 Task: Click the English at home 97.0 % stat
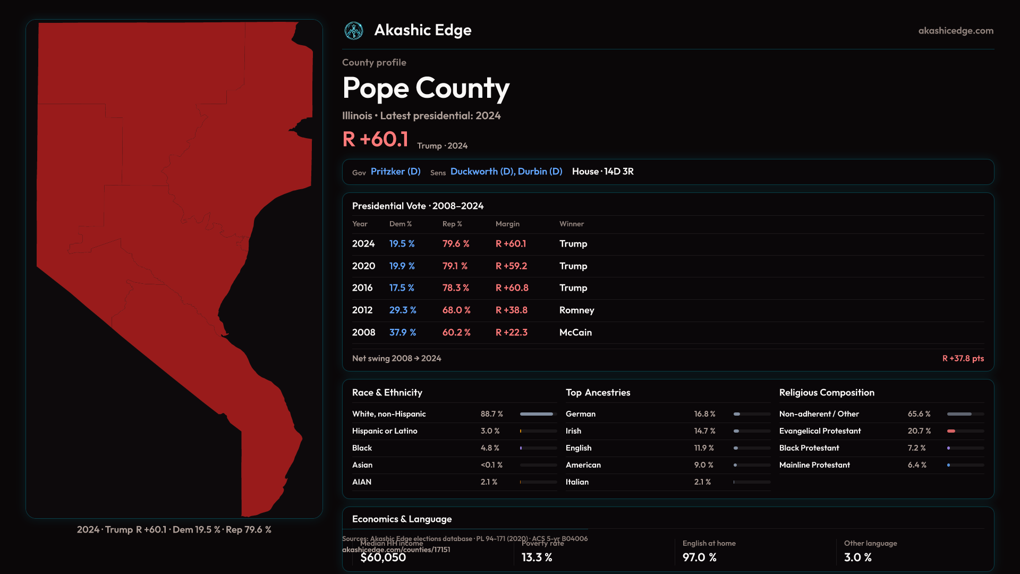pos(699,558)
